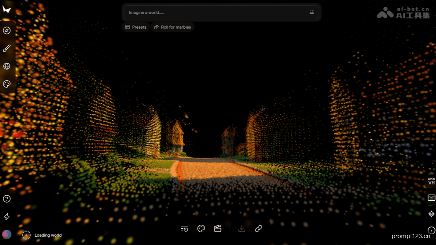Copy the share link via the chain icon
The width and height of the screenshot is (436, 245).
pyautogui.click(x=258, y=229)
